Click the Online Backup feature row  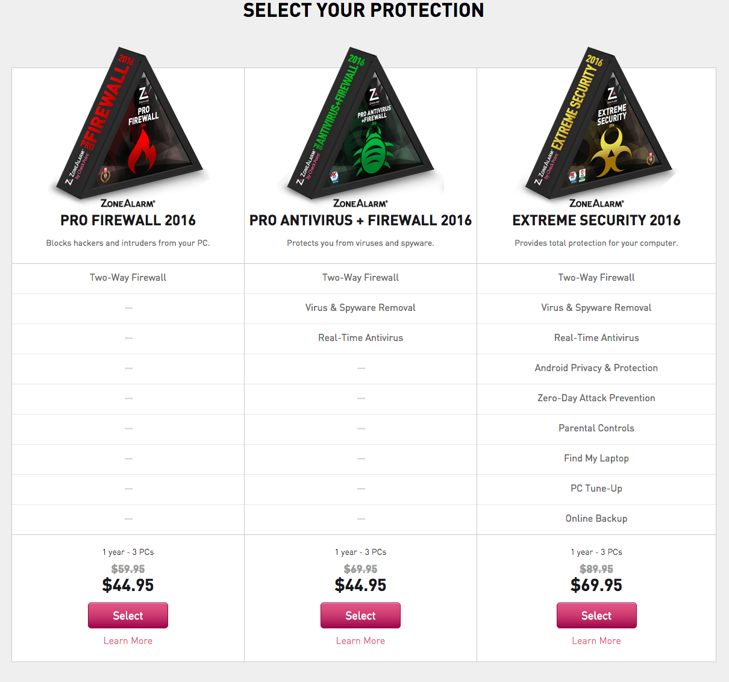point(596,519)
